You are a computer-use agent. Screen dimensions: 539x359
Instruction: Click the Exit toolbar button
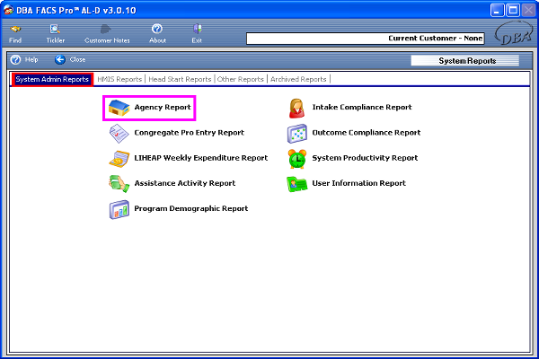(x=197, y=34)
